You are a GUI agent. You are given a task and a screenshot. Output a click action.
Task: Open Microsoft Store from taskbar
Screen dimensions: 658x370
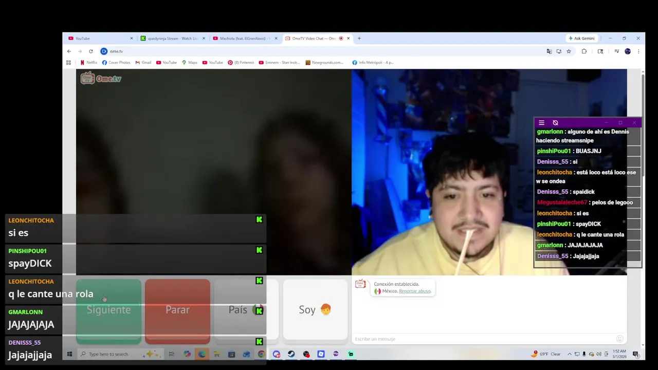point(231,354)
